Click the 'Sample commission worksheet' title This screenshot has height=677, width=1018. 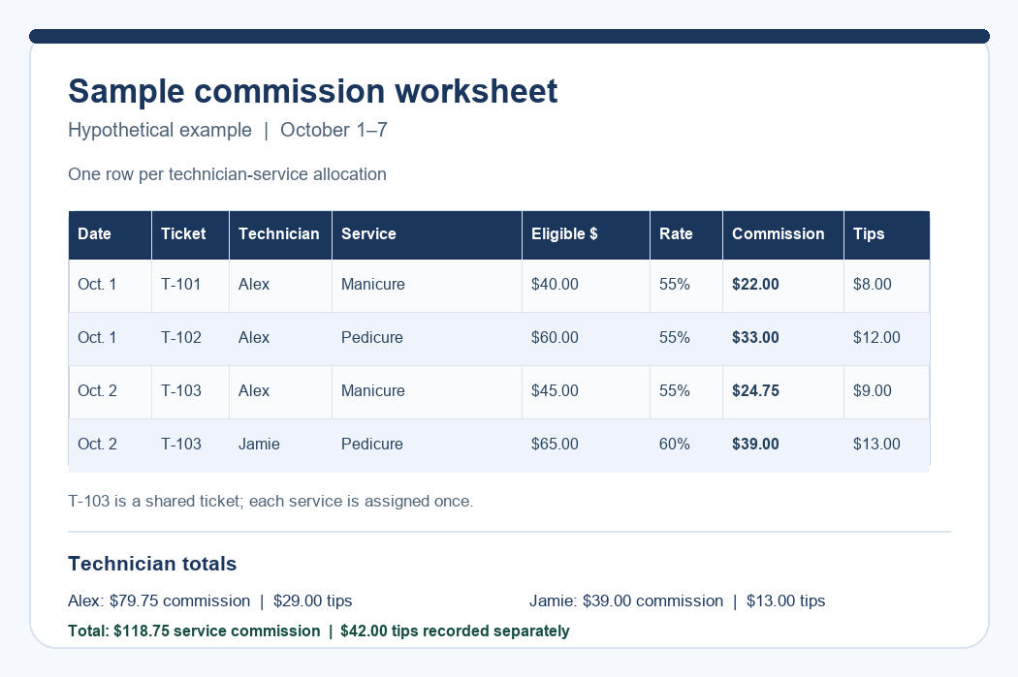click(313, 91)
